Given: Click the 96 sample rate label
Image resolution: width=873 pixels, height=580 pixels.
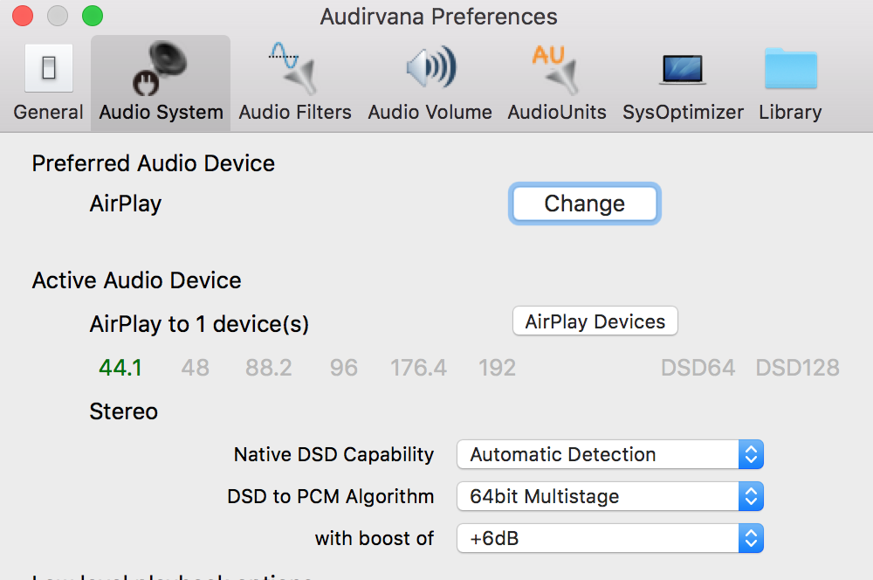Looking at the screenshot, I should pyautogui.click(x=344, y=368).
